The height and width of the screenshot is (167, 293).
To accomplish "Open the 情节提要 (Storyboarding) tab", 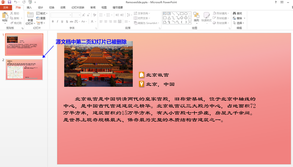I will pos(118,7).
